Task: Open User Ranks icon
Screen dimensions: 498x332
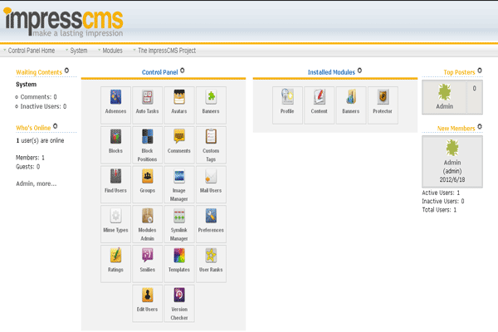Action: [x=211, y=264]
